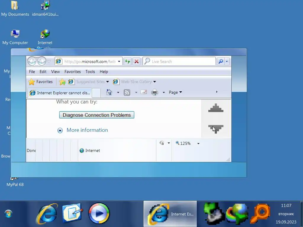Open the zoom level dropdown arrow
The image size is (303, 227).
click(x=198, y=143)
